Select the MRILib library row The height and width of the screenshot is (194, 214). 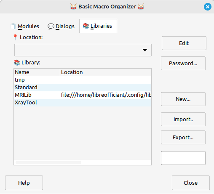pos(83,95)
